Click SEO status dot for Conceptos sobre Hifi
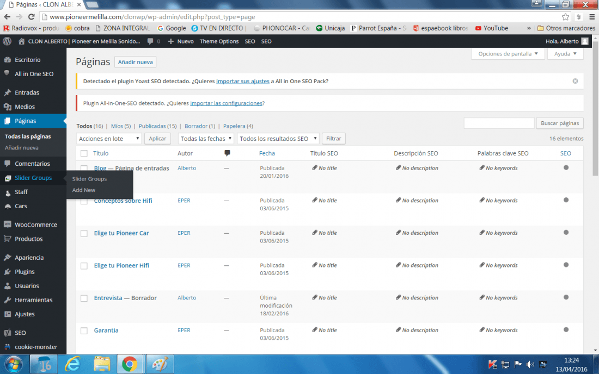This screenshot has width=599, height=374. click(566, 200)
